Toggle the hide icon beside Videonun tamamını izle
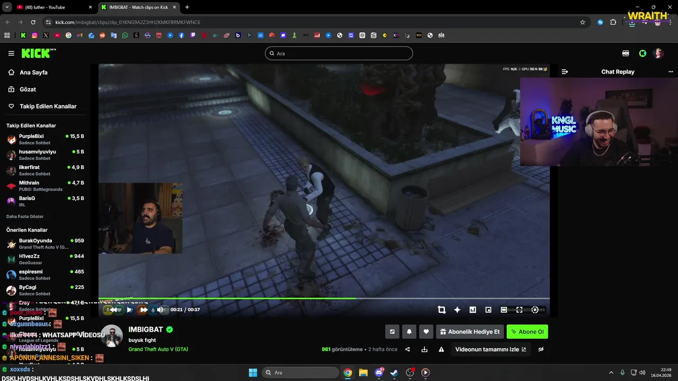 coord(541,349)
